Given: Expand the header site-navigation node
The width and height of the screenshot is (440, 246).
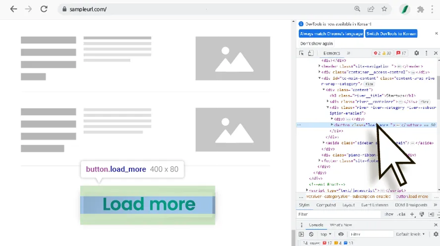Looking at the screenshot, I should (320, 66).
